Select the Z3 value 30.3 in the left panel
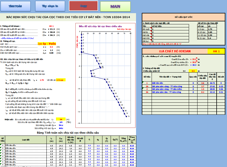The height and width of the screenshot is (167, 227). pyautogui.click(x=51, y=35)
